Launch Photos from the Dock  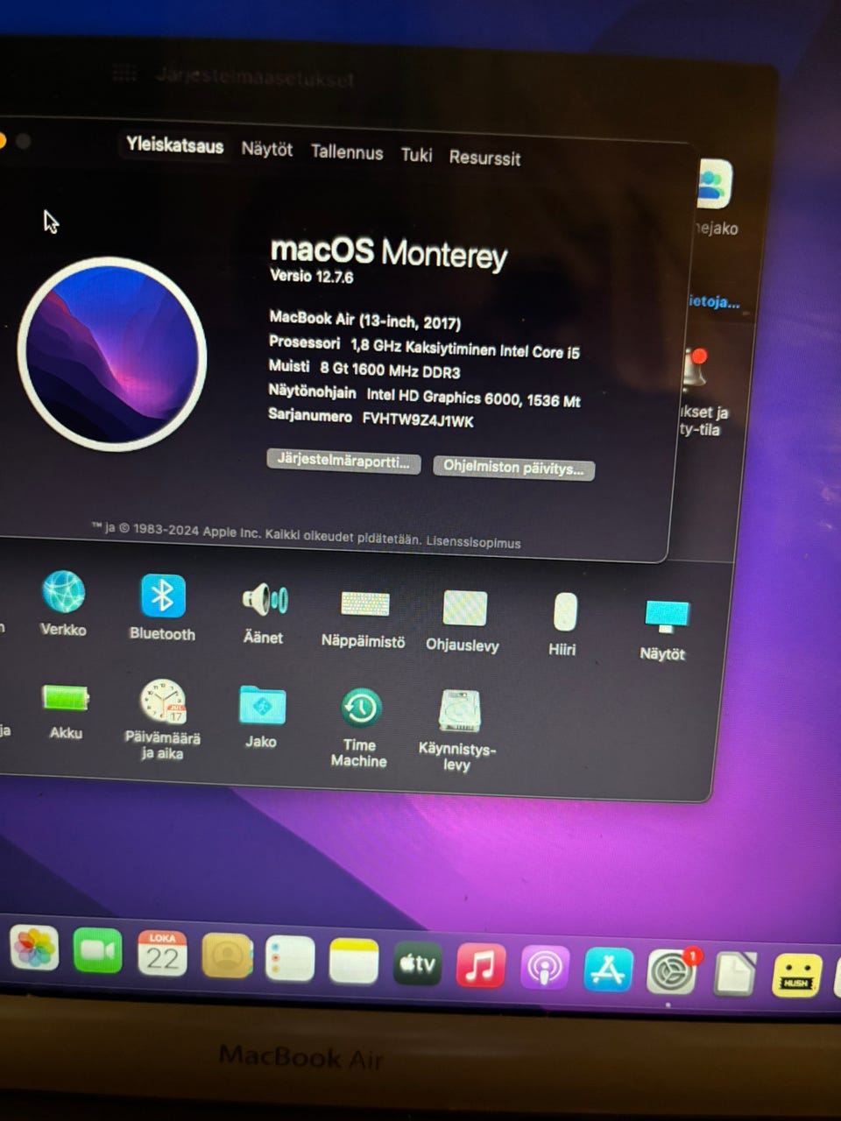[x=34, y=948]
